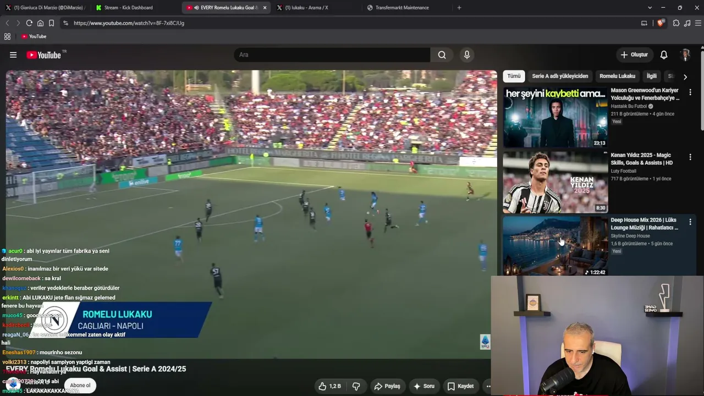The image size is (704, 396).
Task: Open the browser extensions puzzle icon
Action: 676,23
